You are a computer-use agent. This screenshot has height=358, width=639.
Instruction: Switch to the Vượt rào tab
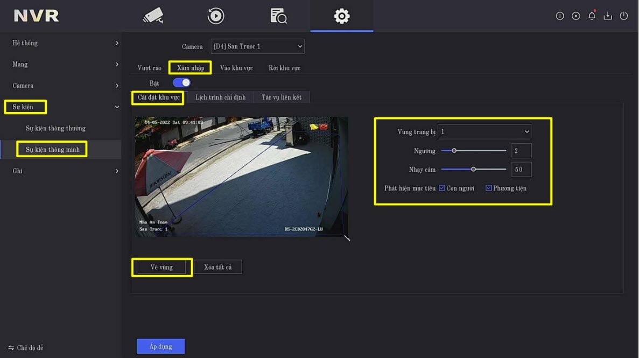click(x=150, y=68)
